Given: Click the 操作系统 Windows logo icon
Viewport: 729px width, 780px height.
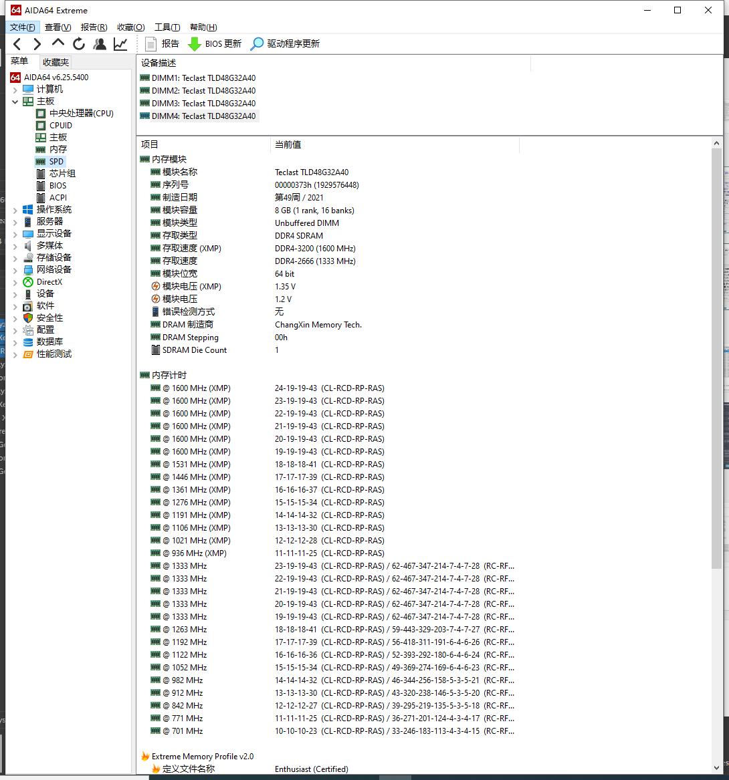Looking at the screenshot, I should 28,209.
